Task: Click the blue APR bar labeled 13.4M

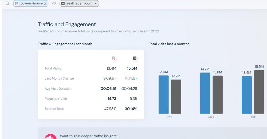Action: [x=247, y=95]
